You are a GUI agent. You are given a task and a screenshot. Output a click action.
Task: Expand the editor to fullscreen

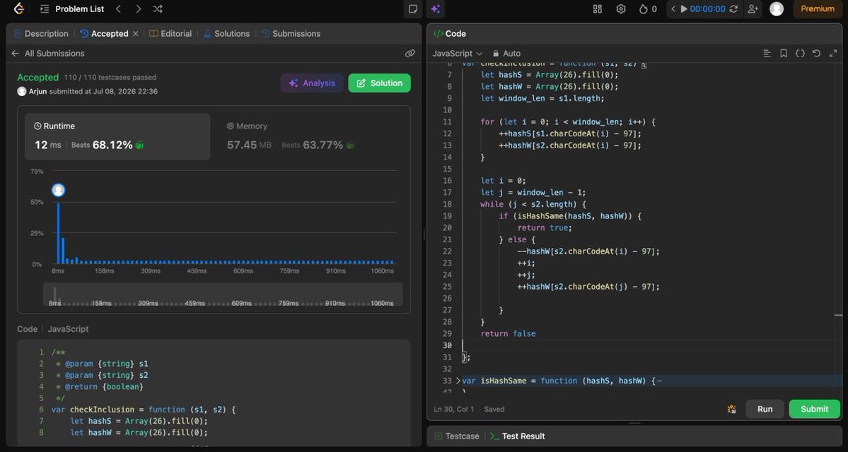click(x=833, y=54)
